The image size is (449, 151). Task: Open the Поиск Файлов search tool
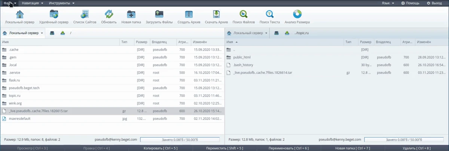[244, 15]
